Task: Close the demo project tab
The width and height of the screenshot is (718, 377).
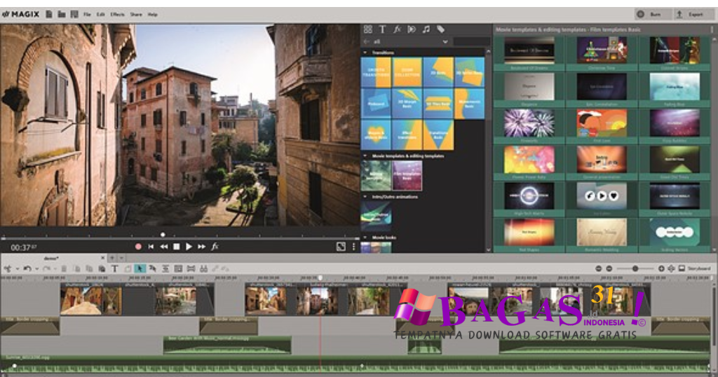Action: point(102,258)
